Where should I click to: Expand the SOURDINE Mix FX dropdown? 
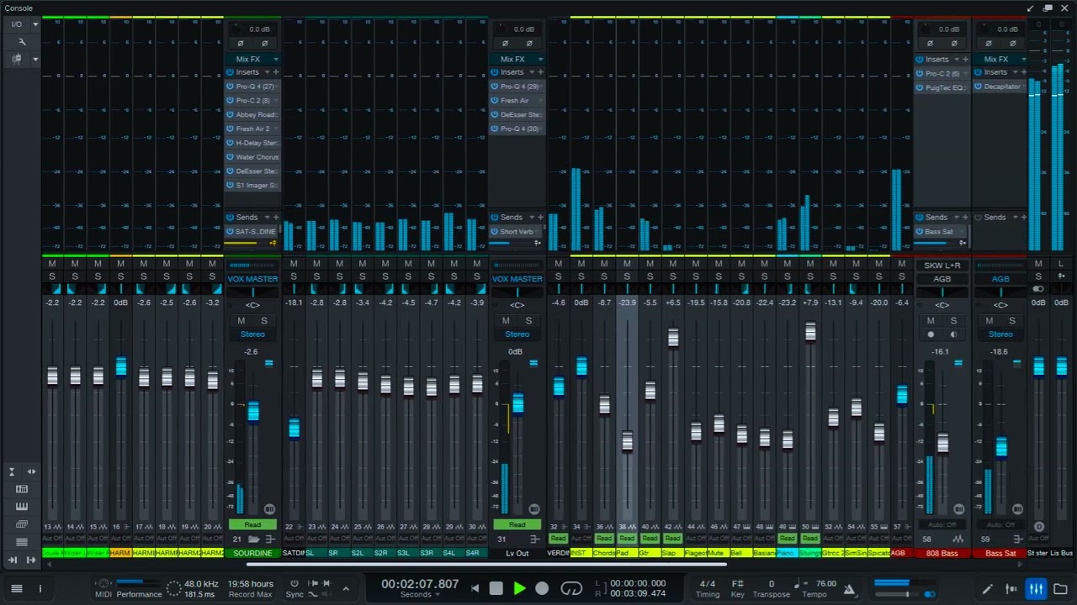(x=275, y=60)
